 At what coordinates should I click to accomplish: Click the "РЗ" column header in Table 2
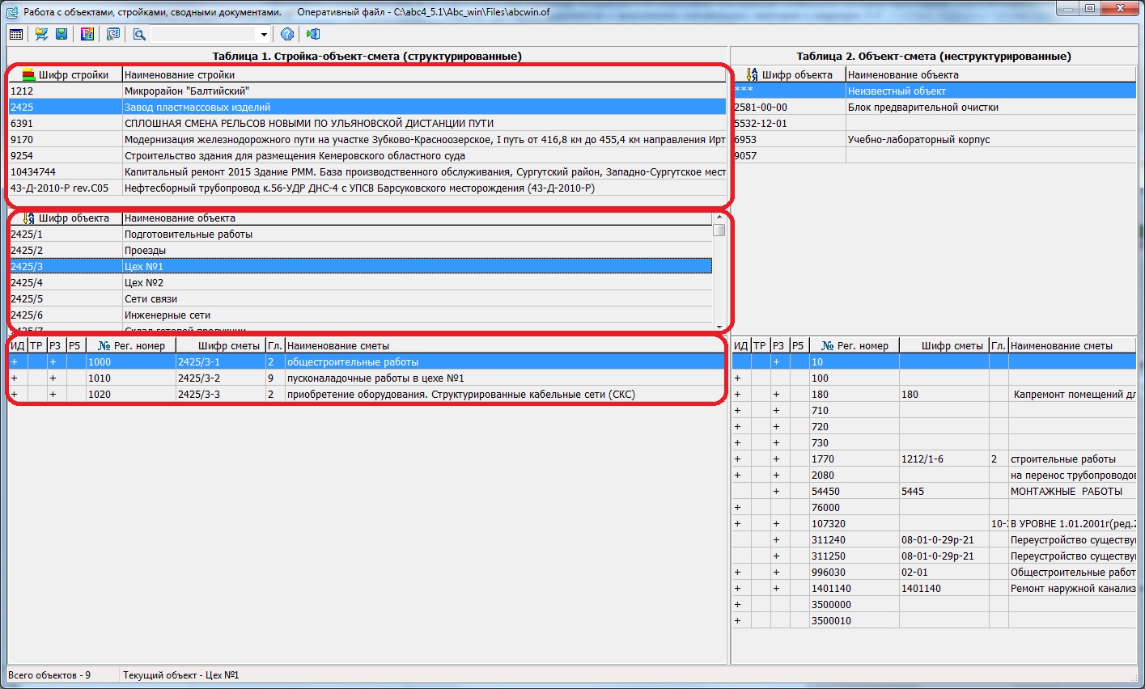778,345
